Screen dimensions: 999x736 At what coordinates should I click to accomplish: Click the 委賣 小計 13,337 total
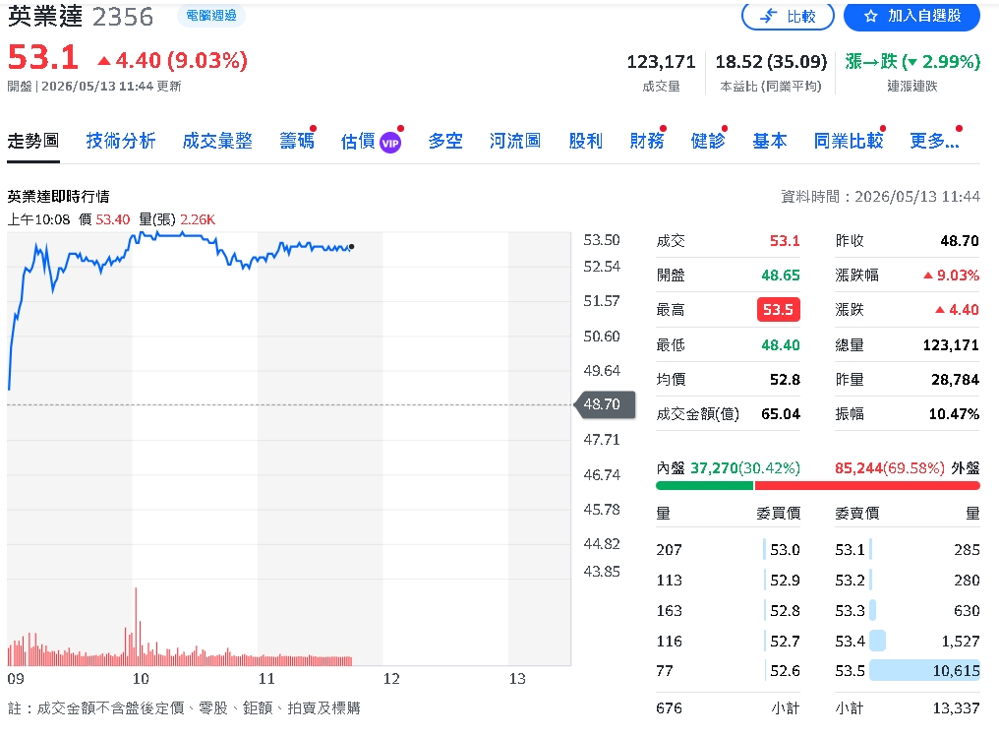click(x=957, y=708)
